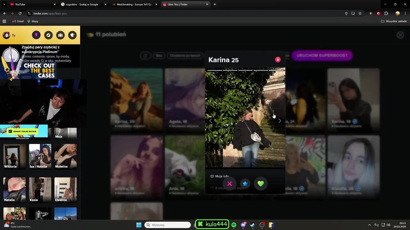Open Wiktoria match thumbnail

click(x=14, y=157)
